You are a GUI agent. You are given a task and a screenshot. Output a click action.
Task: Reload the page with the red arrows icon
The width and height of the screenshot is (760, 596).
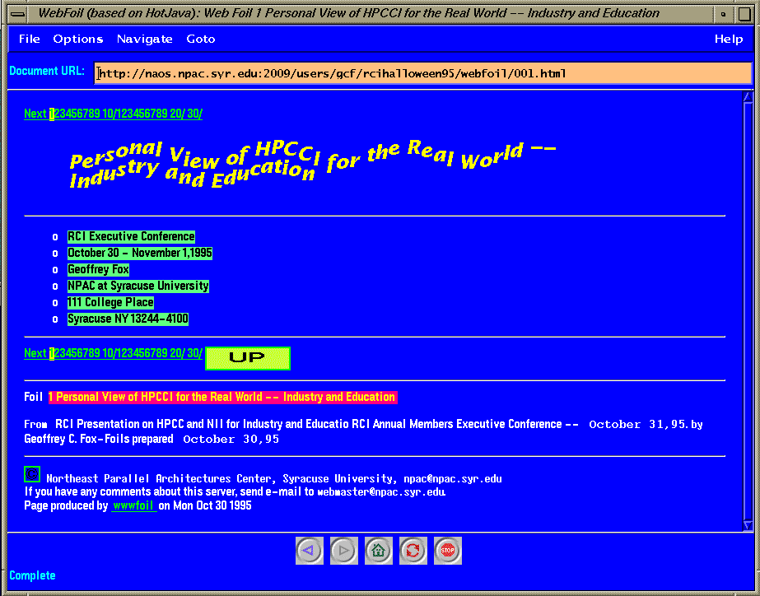click(413, 551)
